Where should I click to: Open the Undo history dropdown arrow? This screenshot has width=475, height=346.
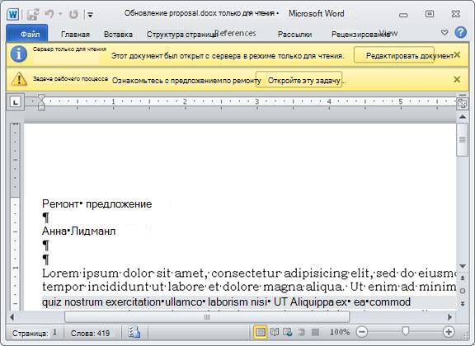pyautogui.click(x=60, y=14)
